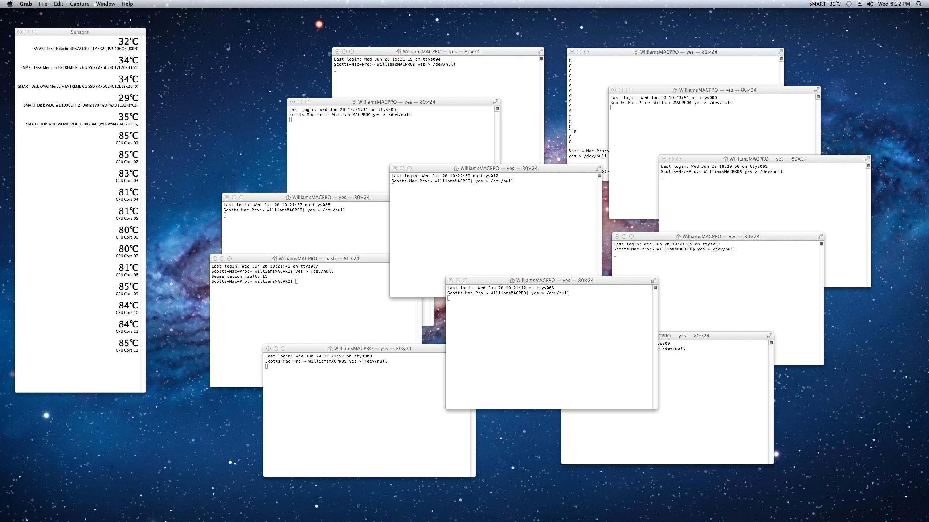The height and width of the screenshot is (522, 929).
Task: Expand SMART: 32°C menu bar item
Action: pyautogui.click(x=824, y=4)
